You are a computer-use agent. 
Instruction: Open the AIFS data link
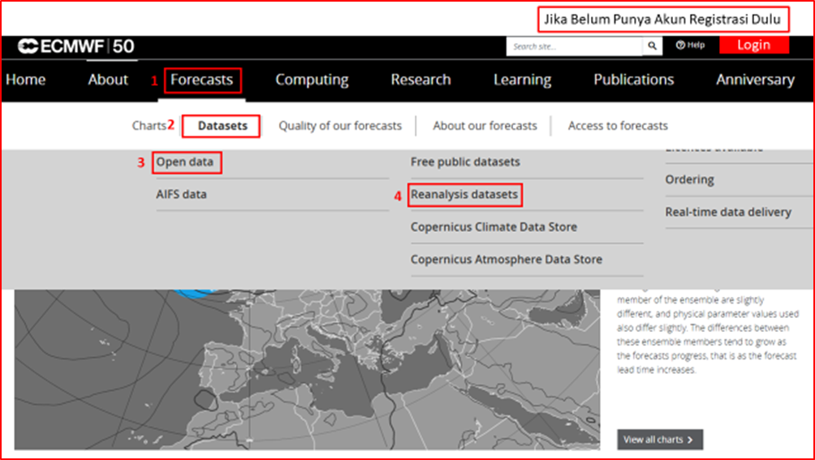[181, 194]
